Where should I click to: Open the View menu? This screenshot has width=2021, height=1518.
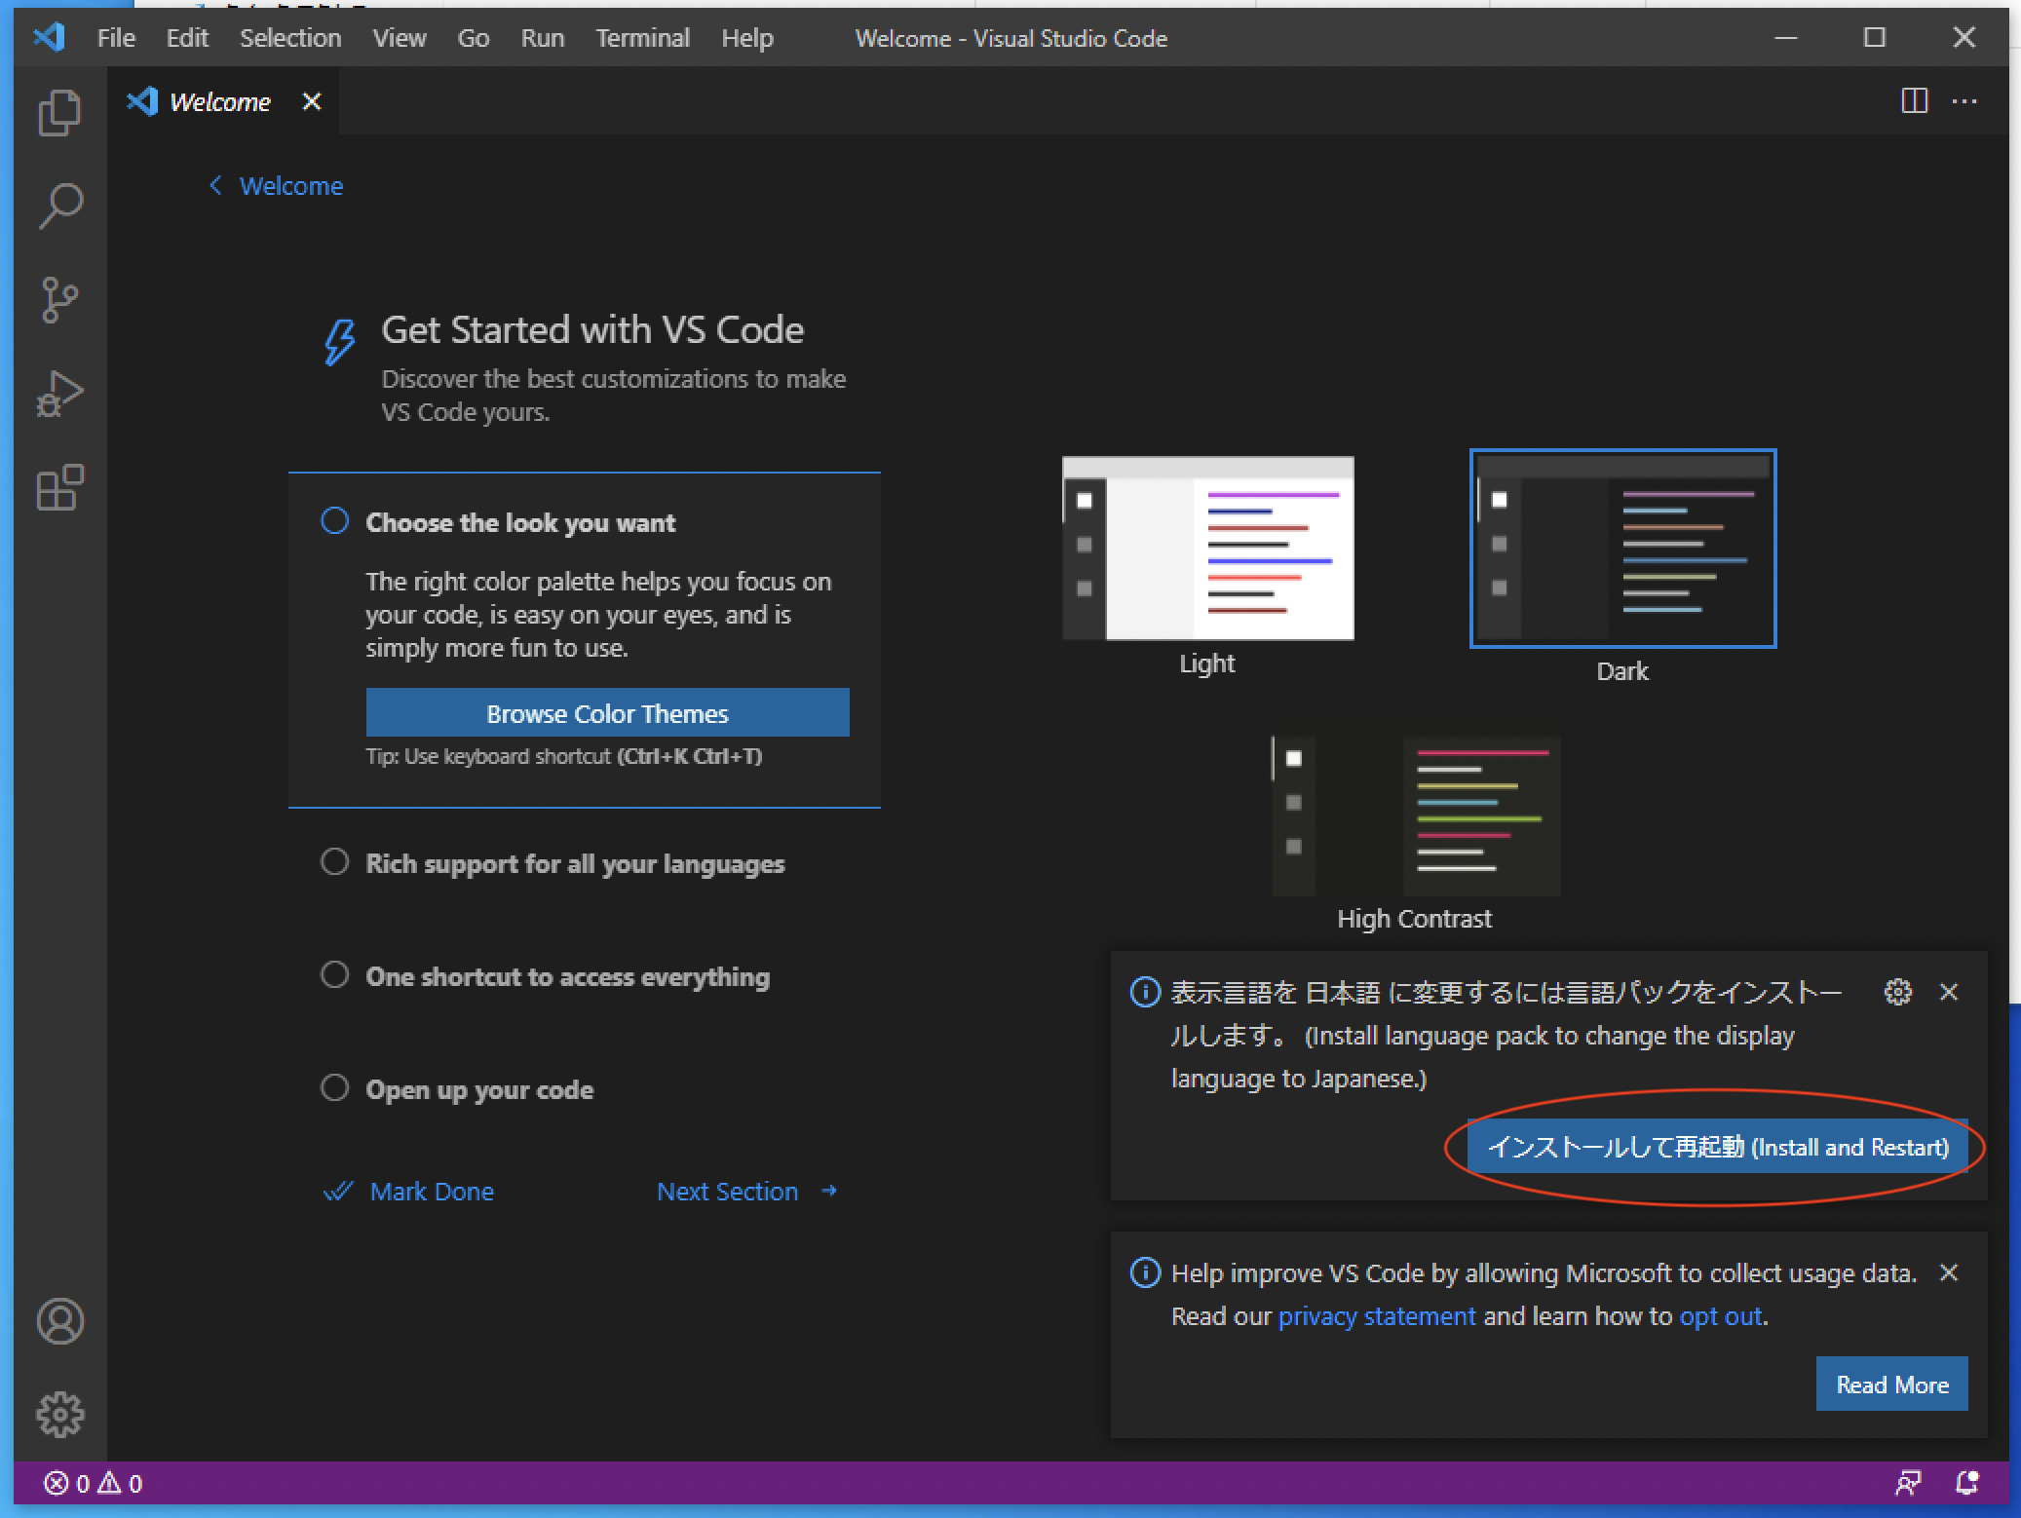pos(400,38)
